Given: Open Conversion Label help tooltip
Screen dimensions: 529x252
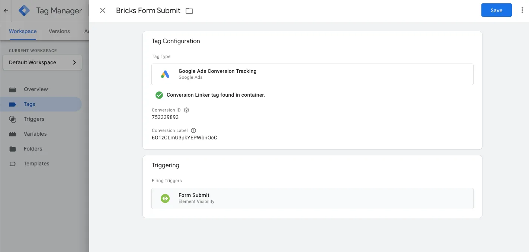Looking at the screenshot, I should point(193,130).
